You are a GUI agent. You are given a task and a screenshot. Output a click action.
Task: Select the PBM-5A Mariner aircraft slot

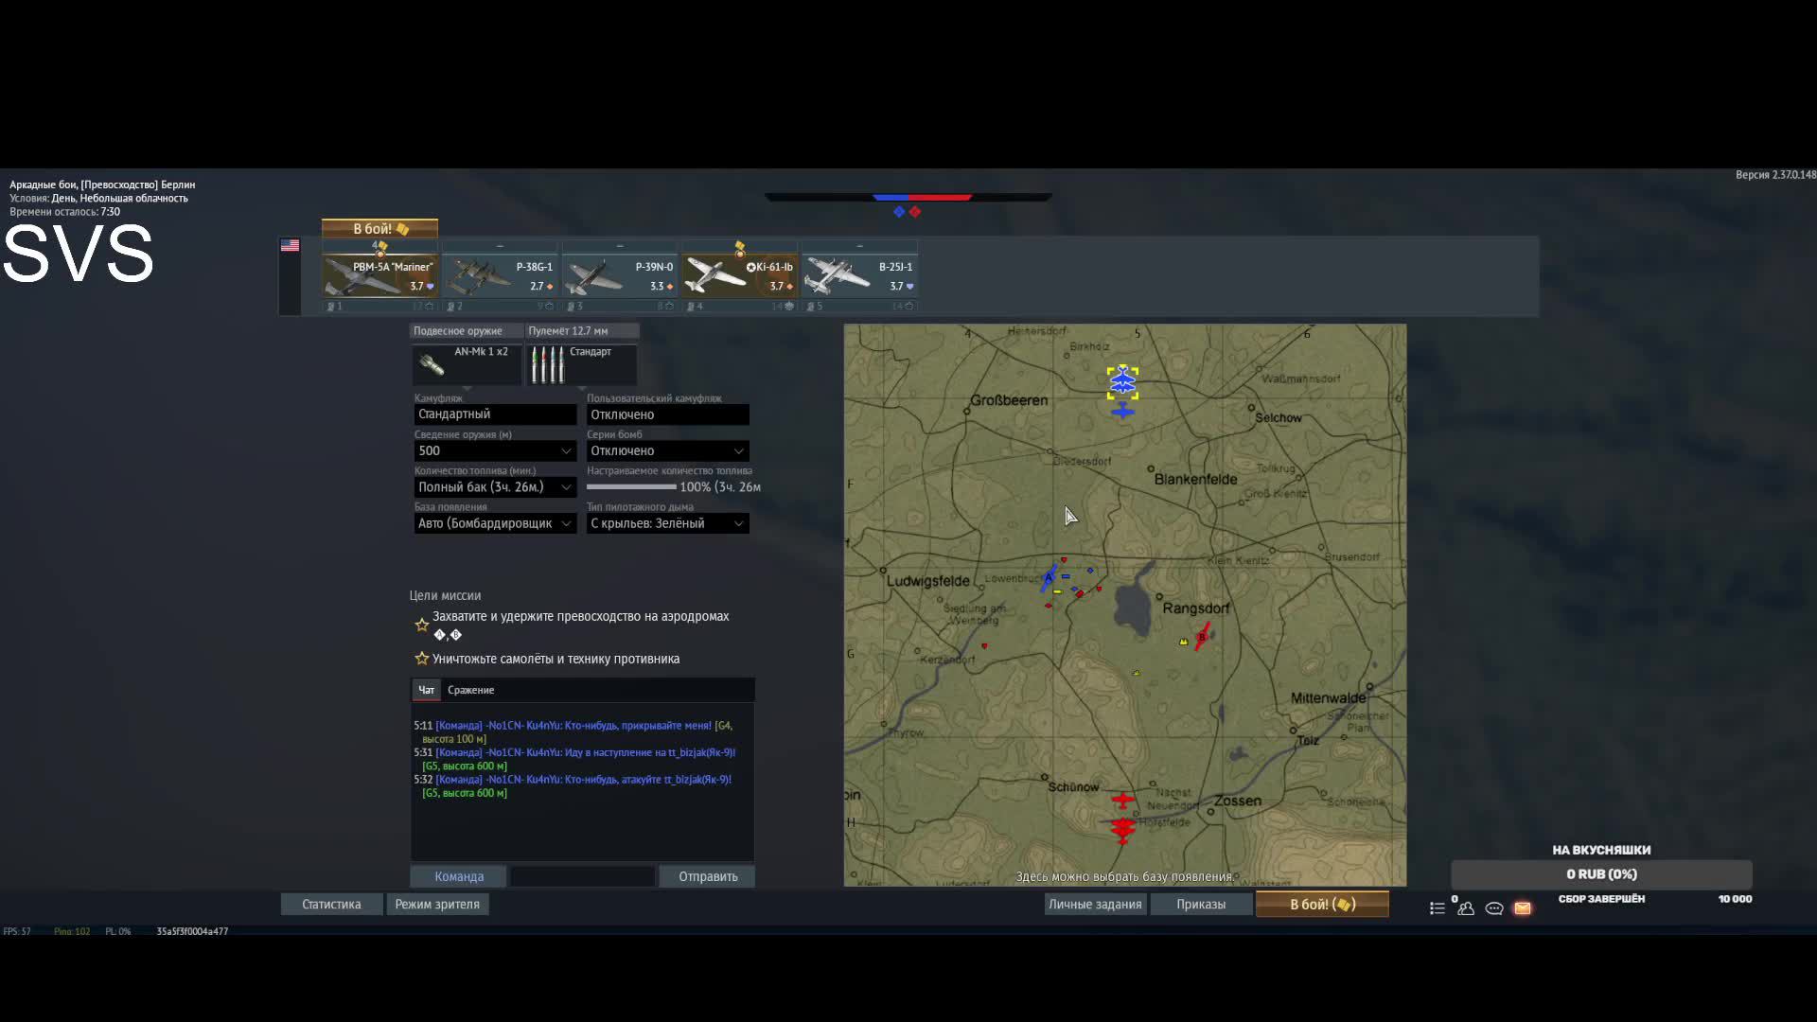point(380,275)
